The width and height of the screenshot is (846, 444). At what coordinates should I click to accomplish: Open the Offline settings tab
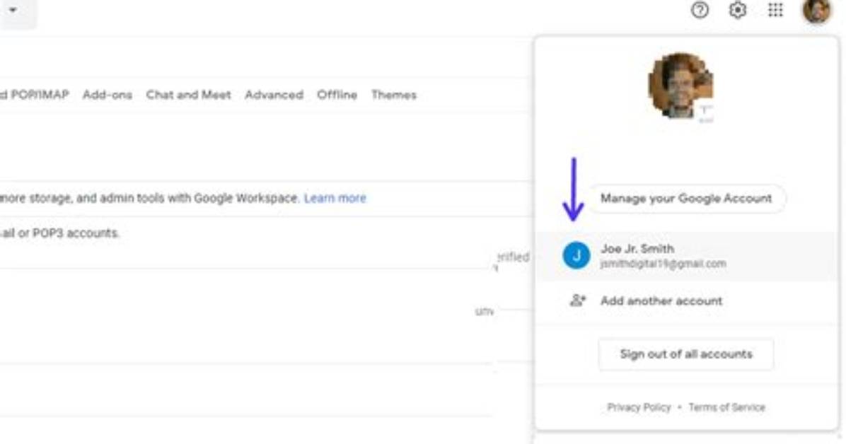(x=337, y=95)
